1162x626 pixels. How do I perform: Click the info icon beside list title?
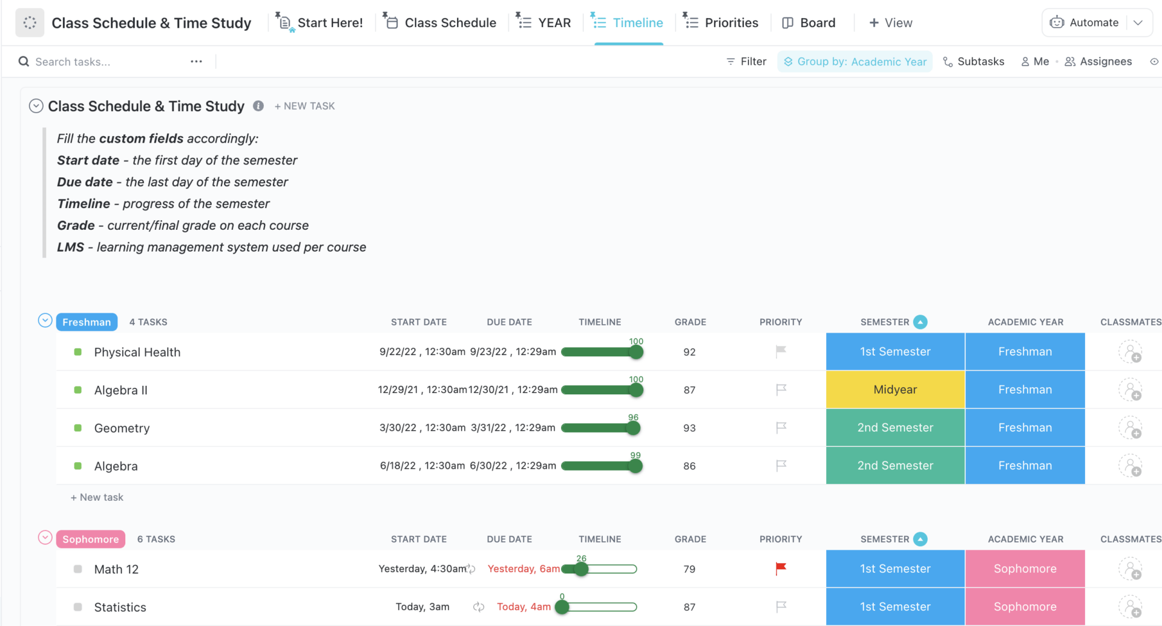(x=258, y=106)
